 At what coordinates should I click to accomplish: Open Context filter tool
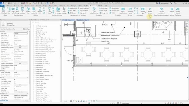click(x=28, y=11)
